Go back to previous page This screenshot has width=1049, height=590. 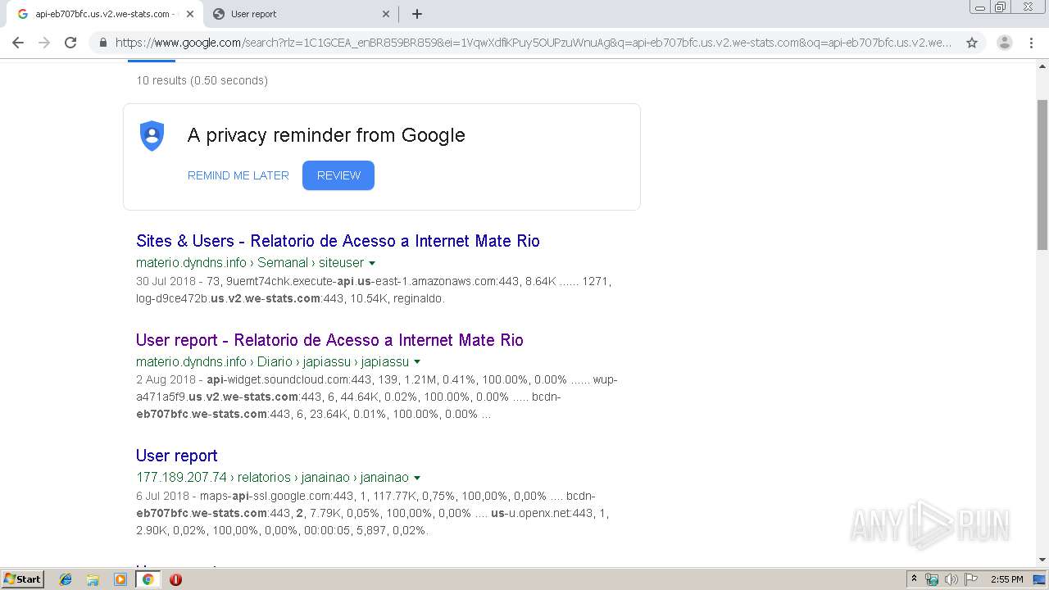point(18,43)
